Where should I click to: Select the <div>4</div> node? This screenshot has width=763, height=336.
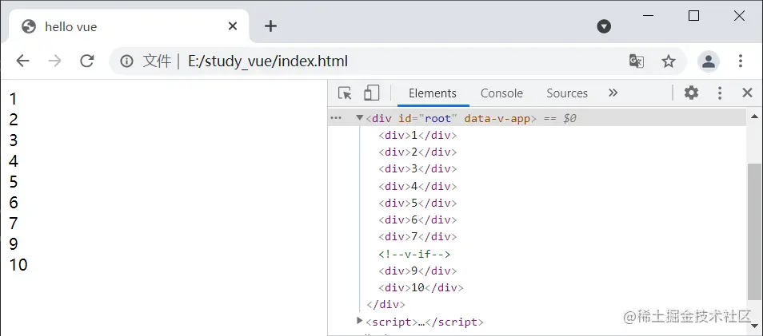click(417, 186)
